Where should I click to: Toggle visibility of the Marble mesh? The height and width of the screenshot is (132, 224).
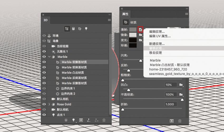coord(44,57)
